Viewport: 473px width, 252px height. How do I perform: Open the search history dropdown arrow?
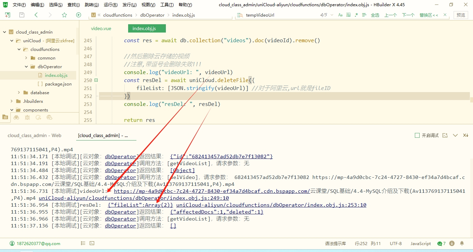coord(332,15)
